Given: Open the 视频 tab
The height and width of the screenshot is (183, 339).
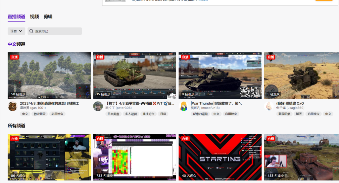Looking at the screenshot, I should click(34, 17).
